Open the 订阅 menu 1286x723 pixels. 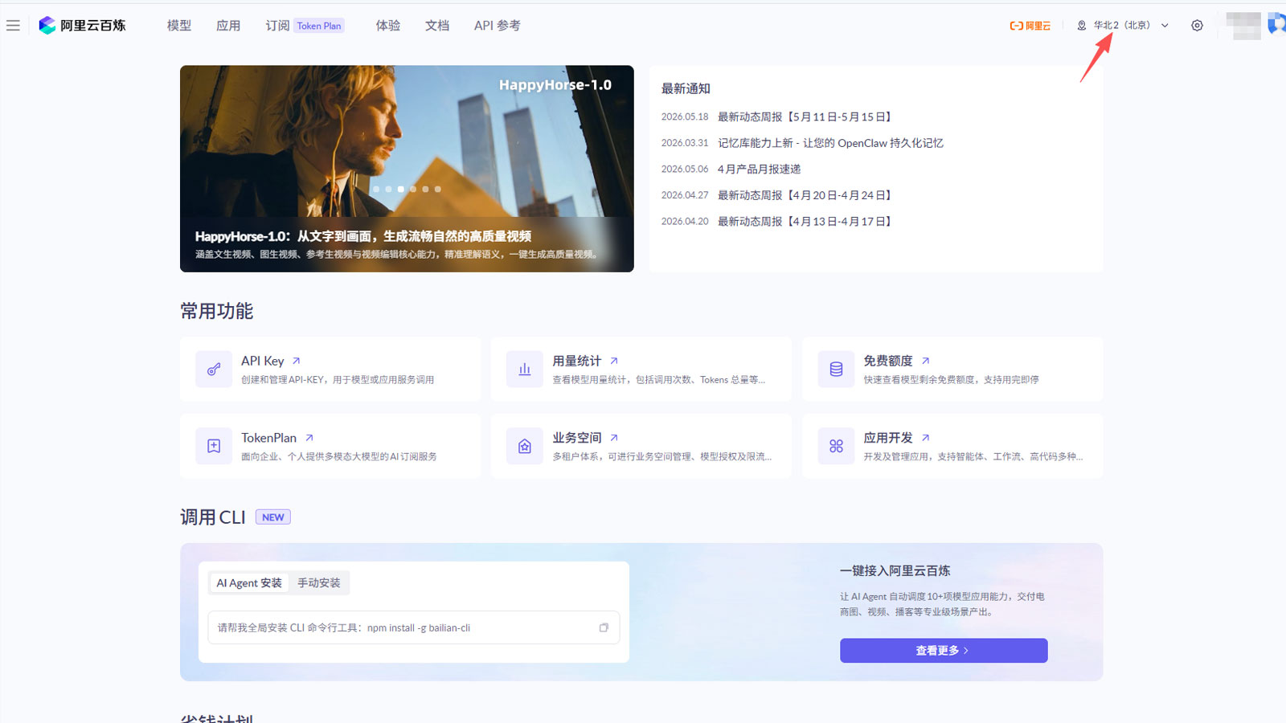pyautogui.click(x=277, y=26)
